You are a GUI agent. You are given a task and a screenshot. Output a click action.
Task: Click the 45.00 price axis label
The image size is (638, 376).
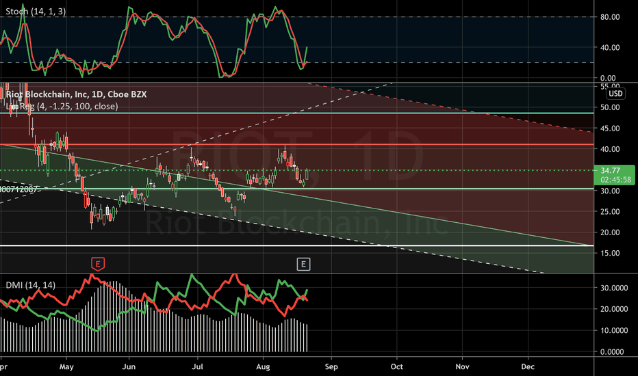click(610, 128)
